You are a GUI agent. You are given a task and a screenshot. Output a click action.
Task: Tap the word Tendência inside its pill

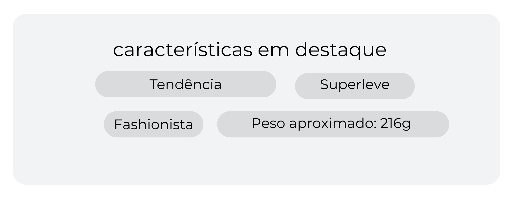click(x=186, y=84)
